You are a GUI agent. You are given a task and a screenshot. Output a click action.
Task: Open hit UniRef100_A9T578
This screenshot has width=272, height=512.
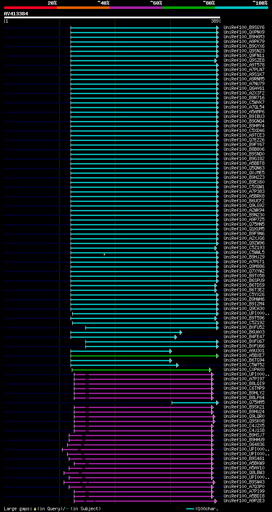click(x=244, y=65)
